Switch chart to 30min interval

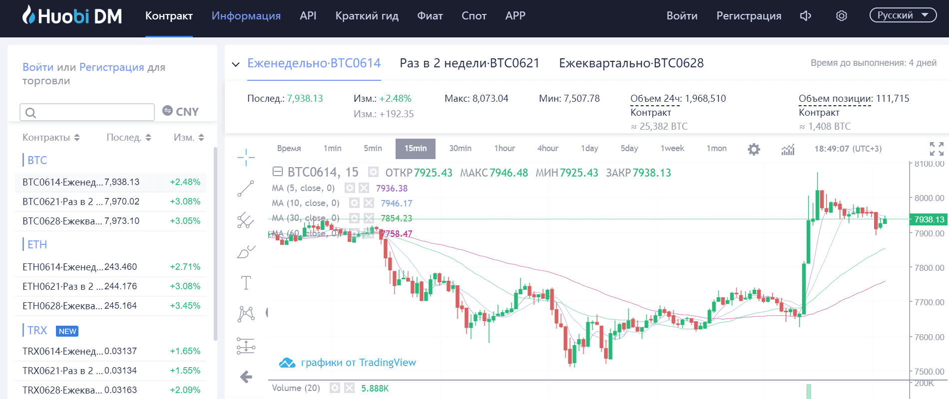tap(461, 149)
